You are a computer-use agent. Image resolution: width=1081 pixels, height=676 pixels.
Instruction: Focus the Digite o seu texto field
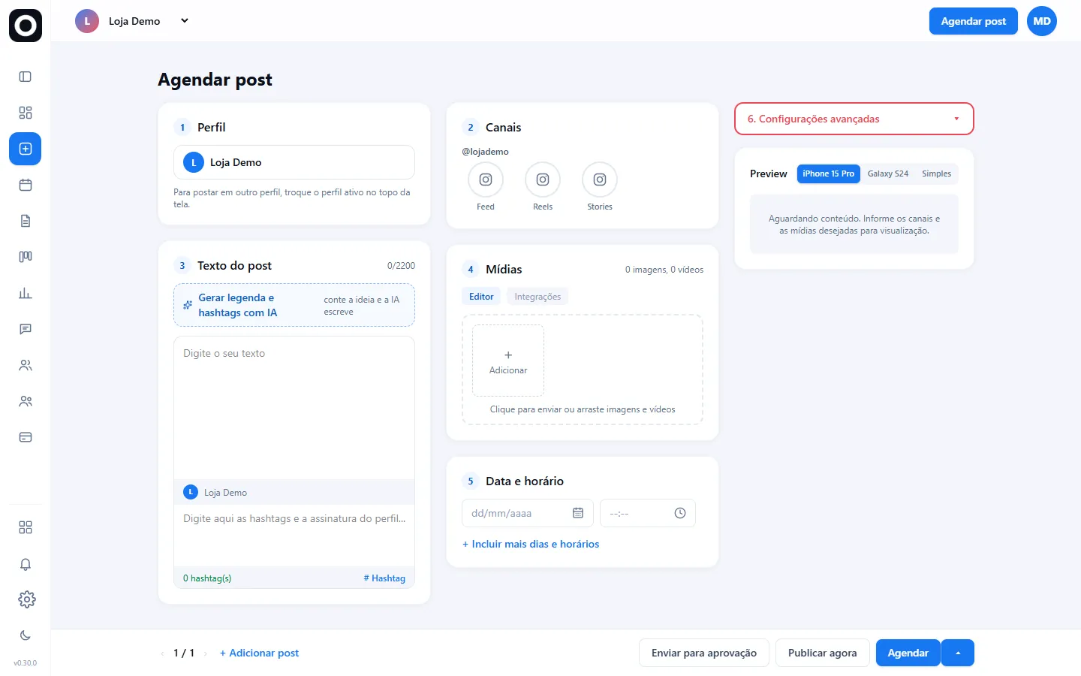point(294,408)
